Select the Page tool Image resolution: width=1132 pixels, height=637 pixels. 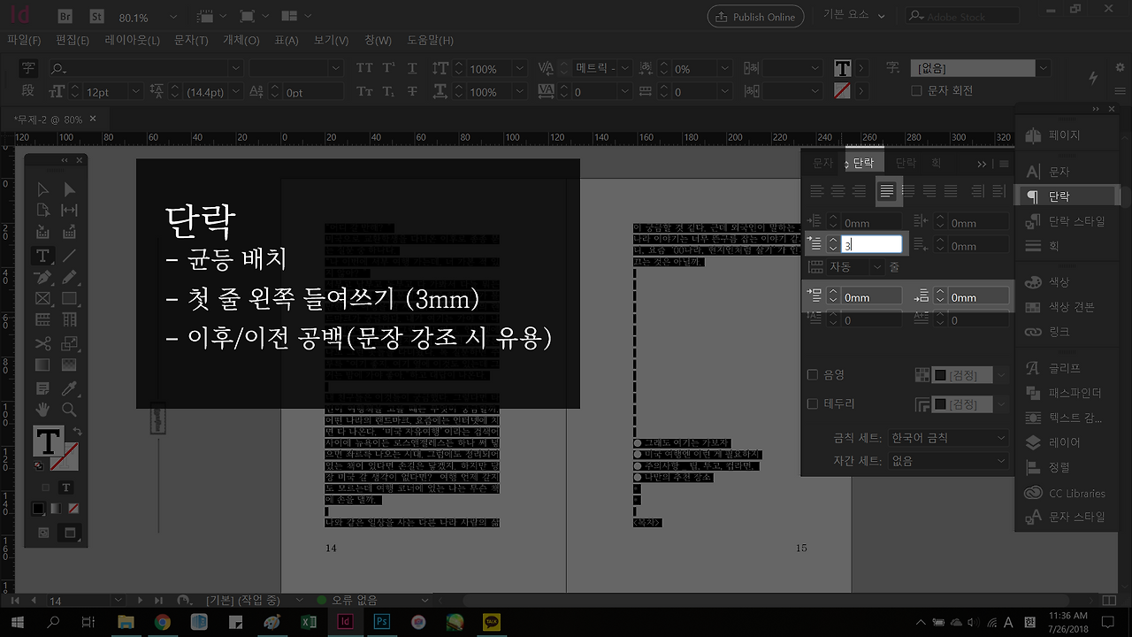point(42,211)
